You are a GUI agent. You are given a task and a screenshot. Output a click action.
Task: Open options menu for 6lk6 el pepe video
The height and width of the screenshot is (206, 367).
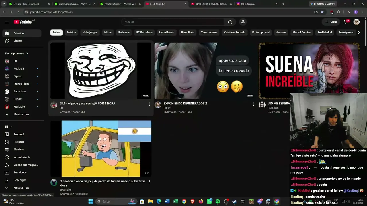click(149, 104)
